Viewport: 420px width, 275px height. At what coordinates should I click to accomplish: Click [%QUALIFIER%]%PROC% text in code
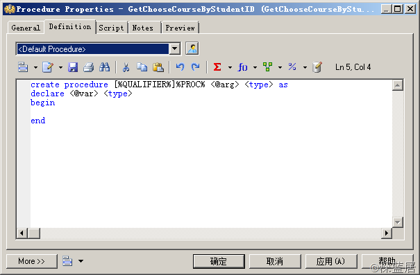160,85
